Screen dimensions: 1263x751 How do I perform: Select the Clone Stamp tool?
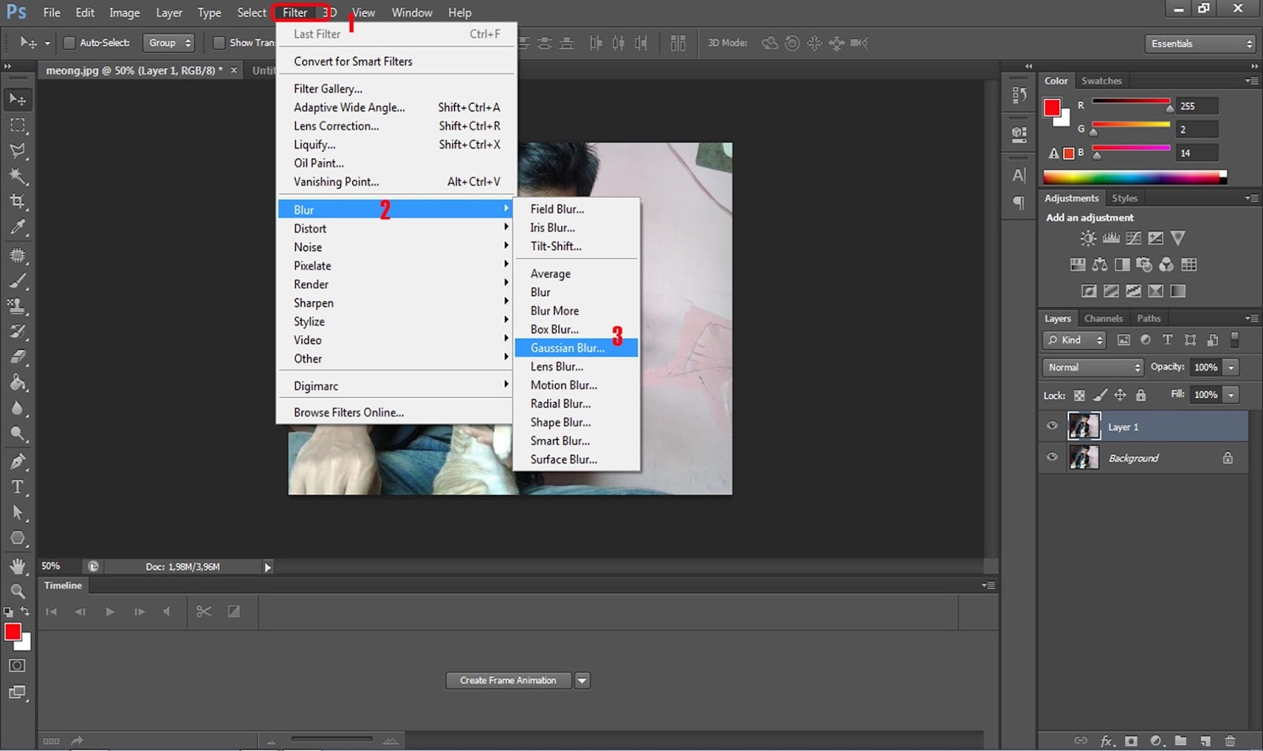coord(17,306)
